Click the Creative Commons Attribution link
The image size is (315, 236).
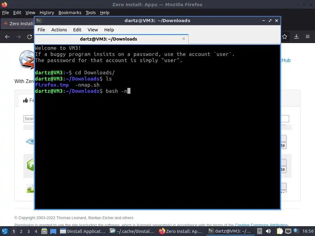pyautogui.click(x=262, y=225)
